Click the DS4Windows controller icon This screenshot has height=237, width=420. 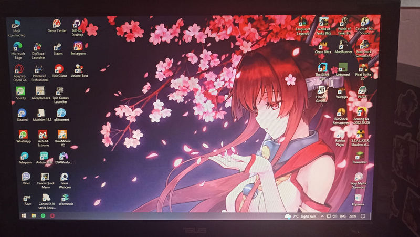point(64,158)
